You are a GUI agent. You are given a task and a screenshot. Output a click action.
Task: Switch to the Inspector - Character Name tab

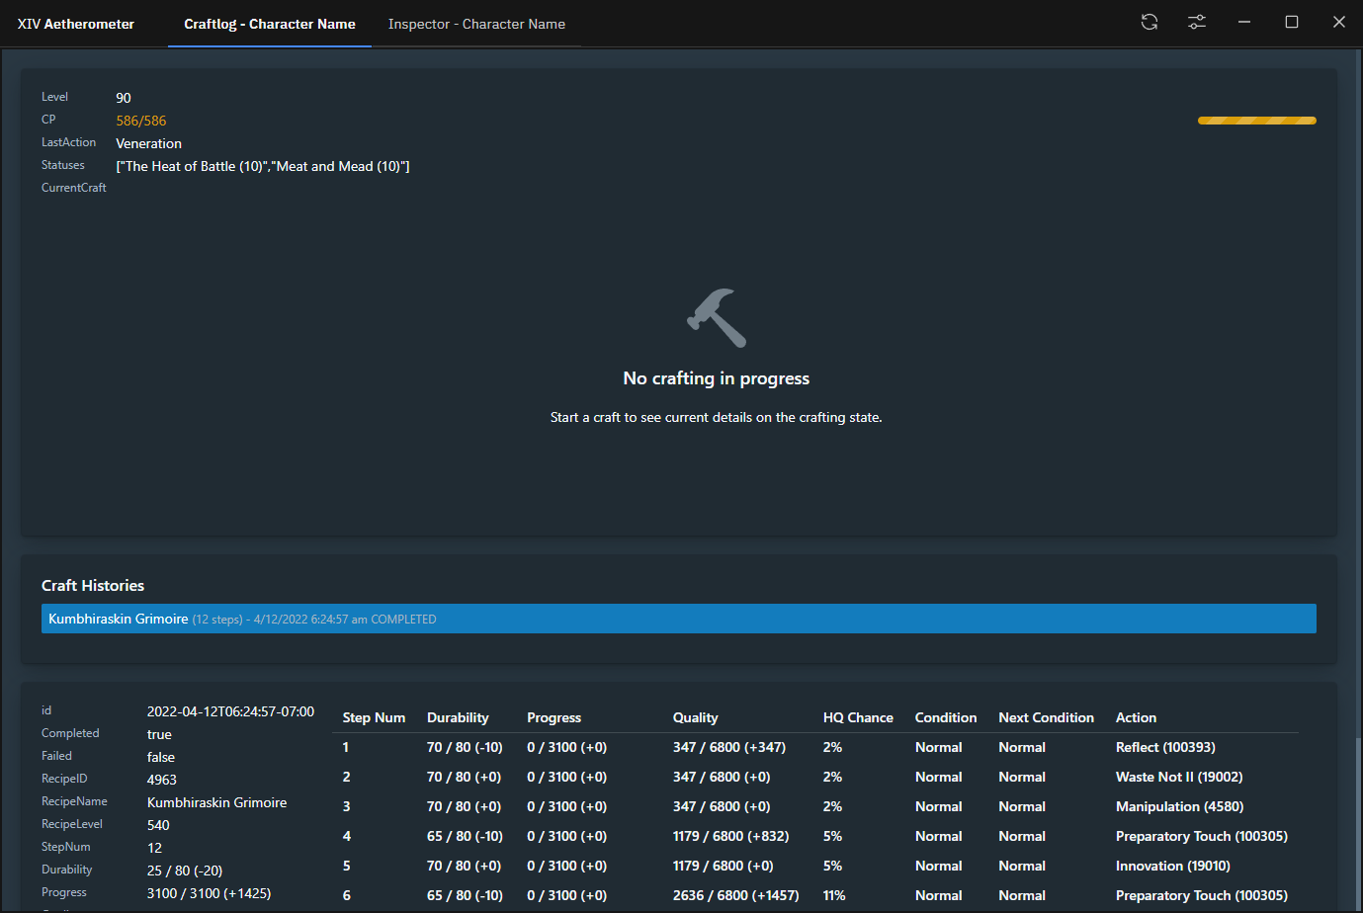(476, 24)
